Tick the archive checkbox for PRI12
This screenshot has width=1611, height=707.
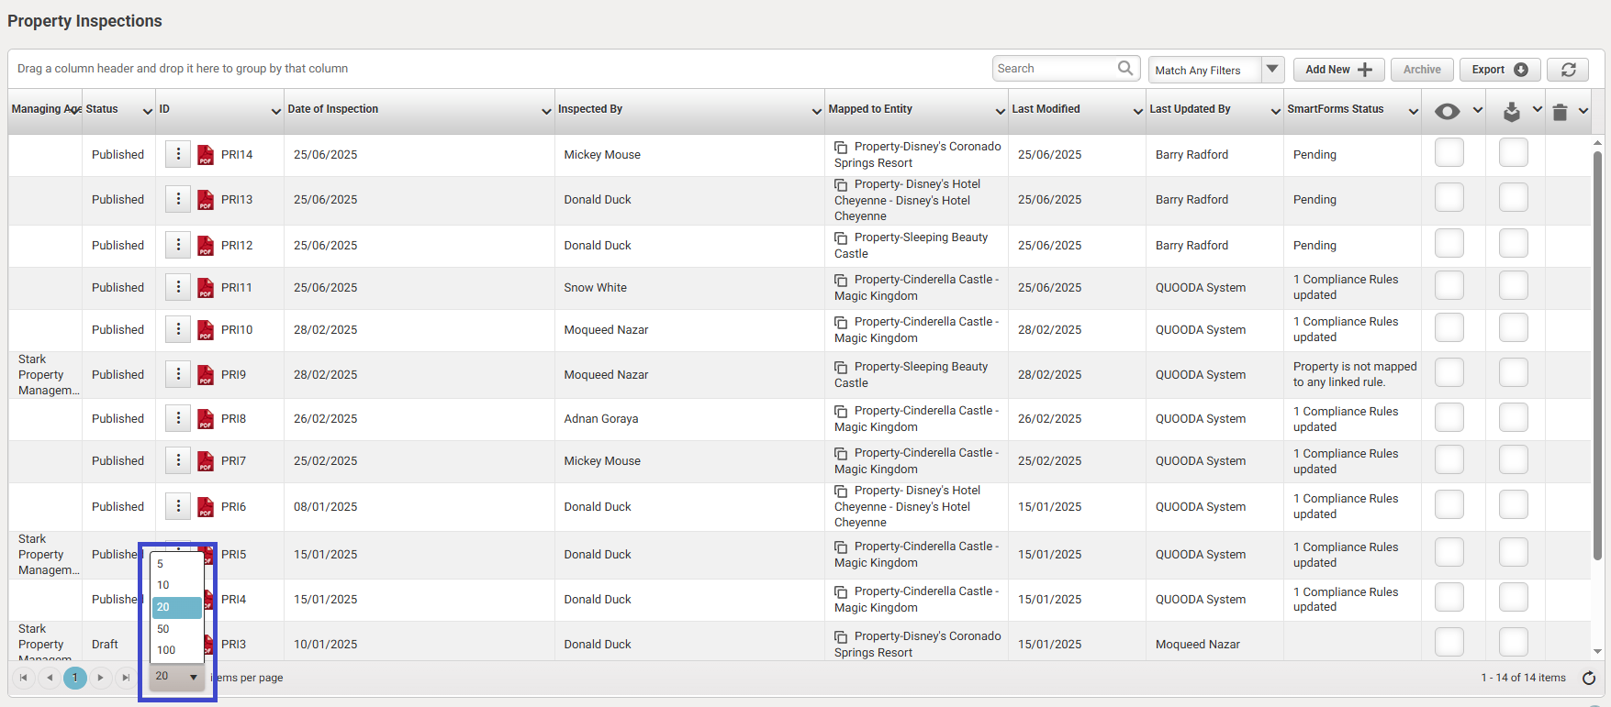[x=1514, y=243]
